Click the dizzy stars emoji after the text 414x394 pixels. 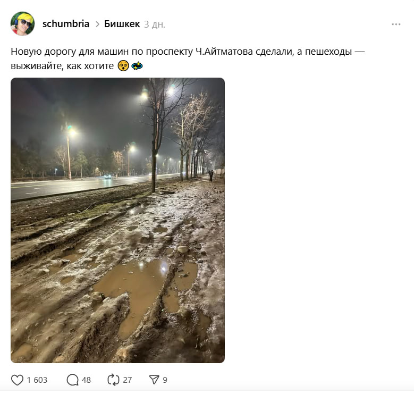137,66
